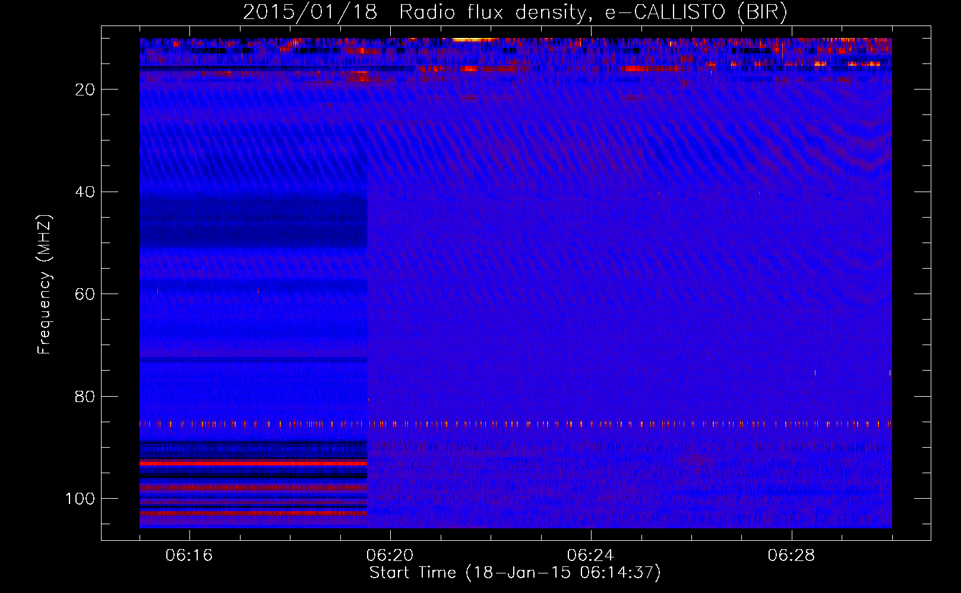Select the 80 frequency tick label
The height and width of the screenshot is (593, 961).
(86, 397)
